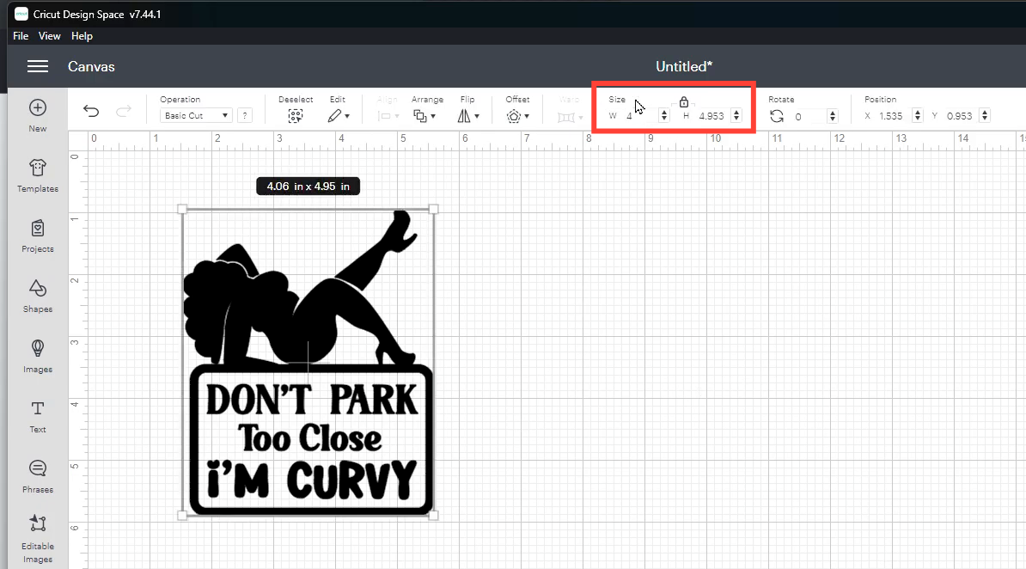This screenshot has width=1026, height=569.
Task: Toggle the size aspect ratio lock
Action: (x=683, y=102)
